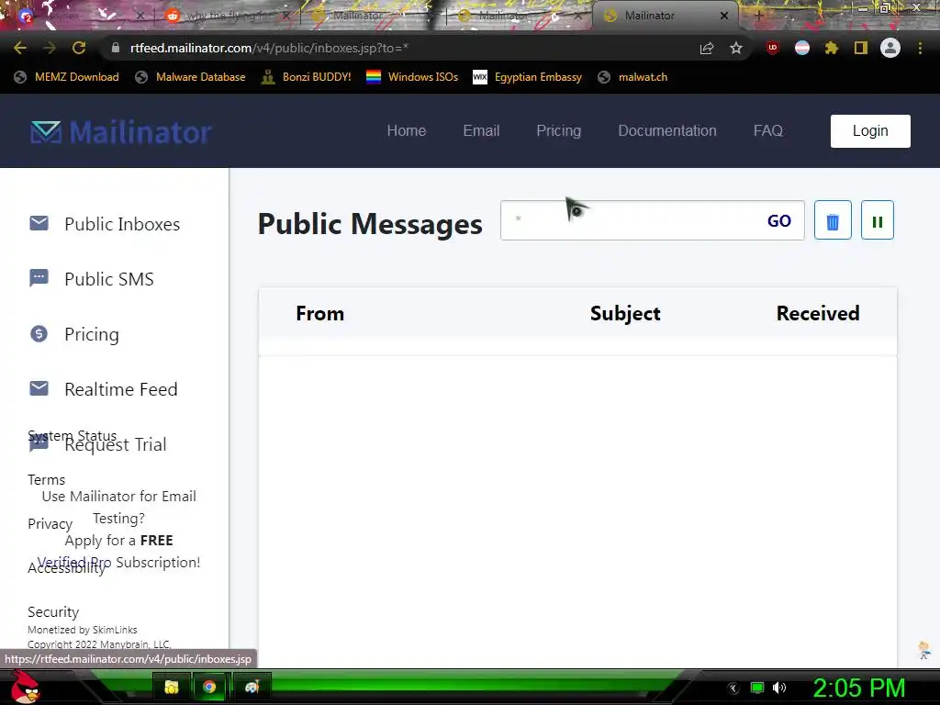Open the malwat.ch bookmark
Viewport: 940px width, 705px height.
coord(632,77)
